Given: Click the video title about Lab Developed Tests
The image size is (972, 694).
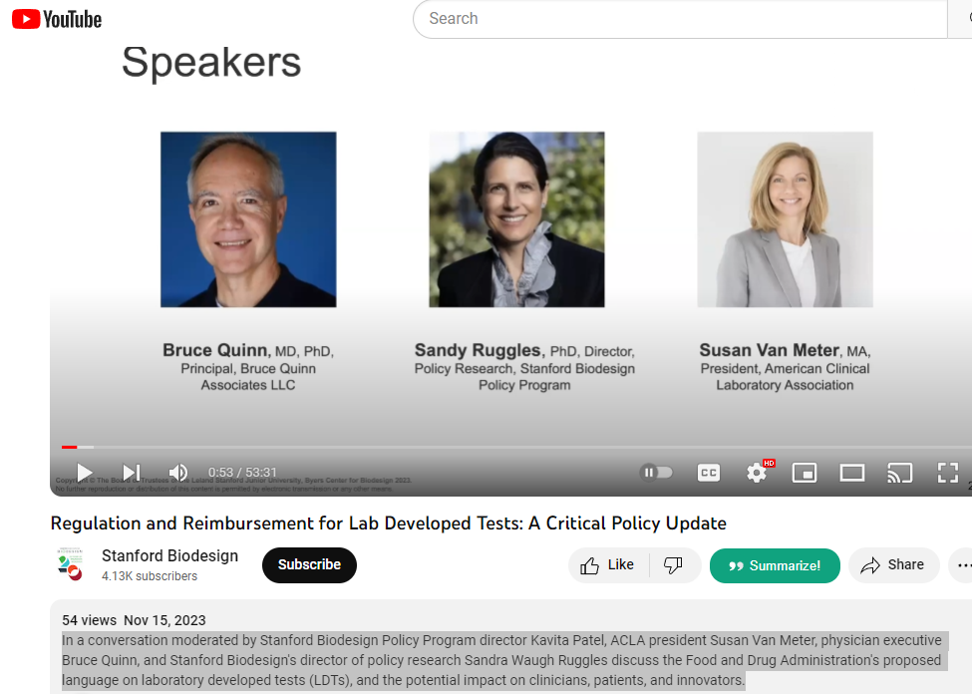Looking at the screenshot, I should (x=388, y=523).
